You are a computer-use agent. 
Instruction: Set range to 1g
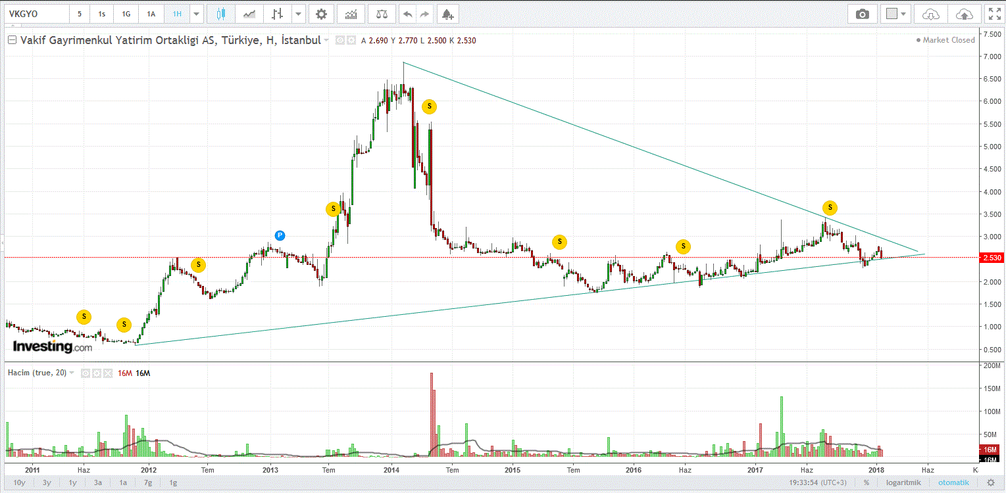point(173,482)
